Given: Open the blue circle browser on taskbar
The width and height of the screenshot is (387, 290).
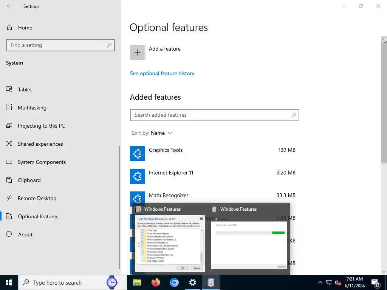Looking at the screenshot, I should point(174,282).
